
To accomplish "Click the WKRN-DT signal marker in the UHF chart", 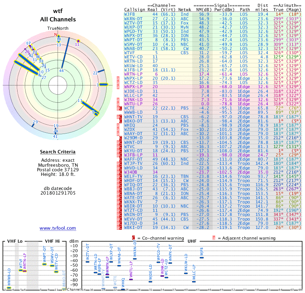I will click(135, 259).
